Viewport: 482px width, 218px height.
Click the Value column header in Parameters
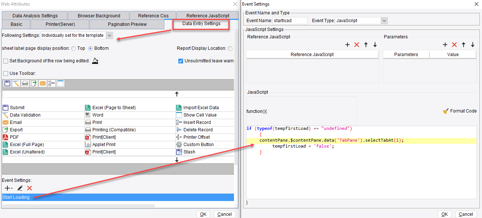(x=453, y=54)
